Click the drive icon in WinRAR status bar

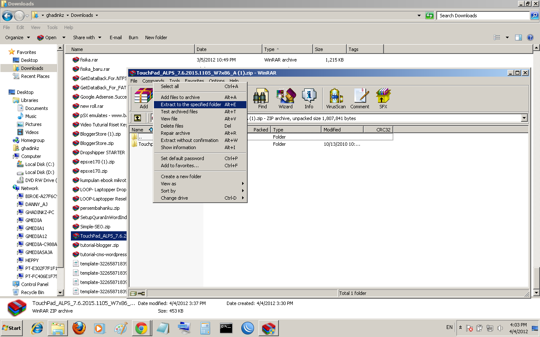pos(133,293)
